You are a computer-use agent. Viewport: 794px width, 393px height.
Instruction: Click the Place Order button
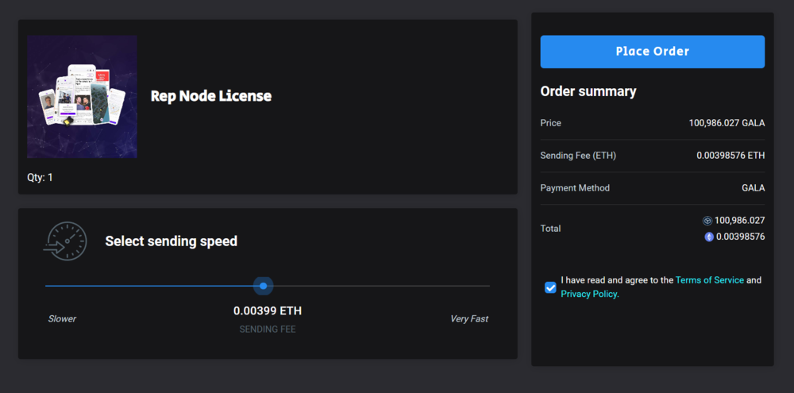click(652, 52)
